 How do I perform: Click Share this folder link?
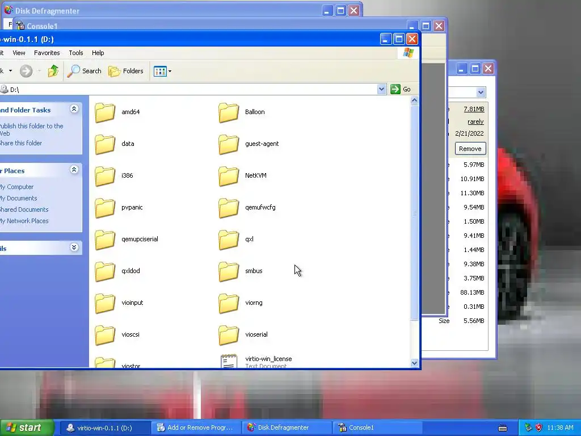[21, 143]
